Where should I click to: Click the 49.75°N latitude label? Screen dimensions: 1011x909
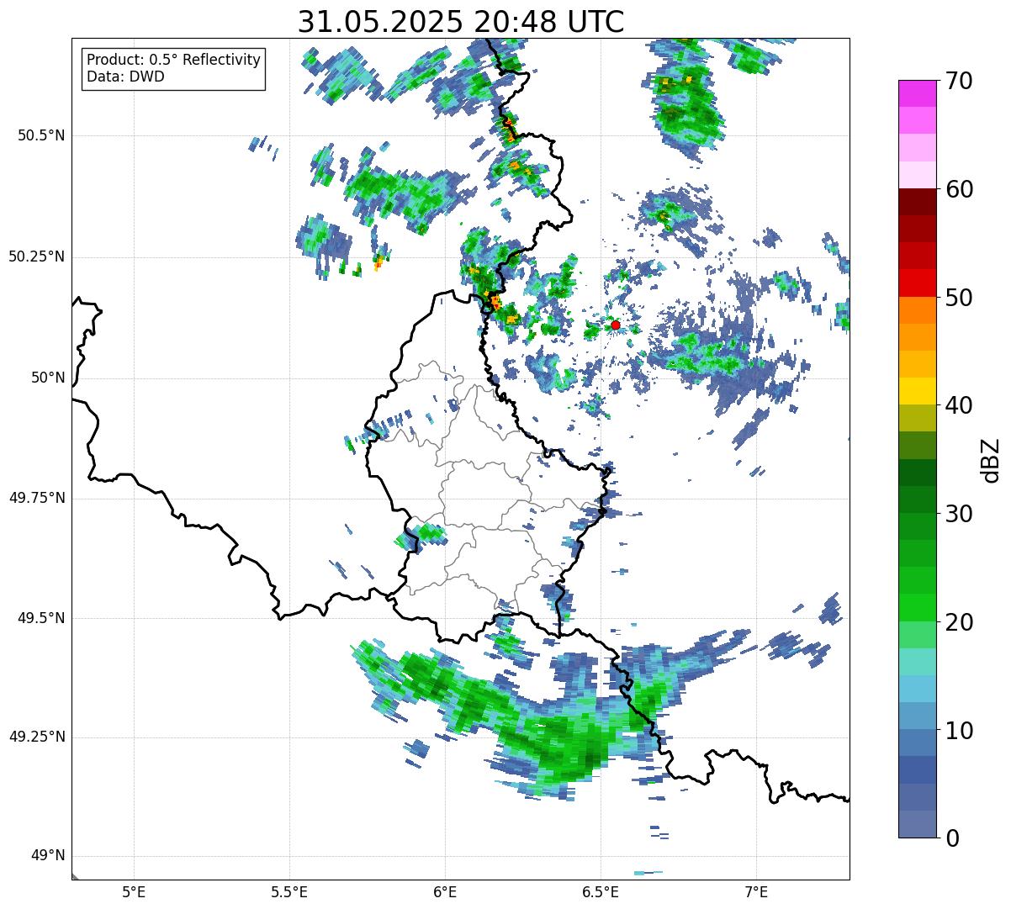coord(36,498)
